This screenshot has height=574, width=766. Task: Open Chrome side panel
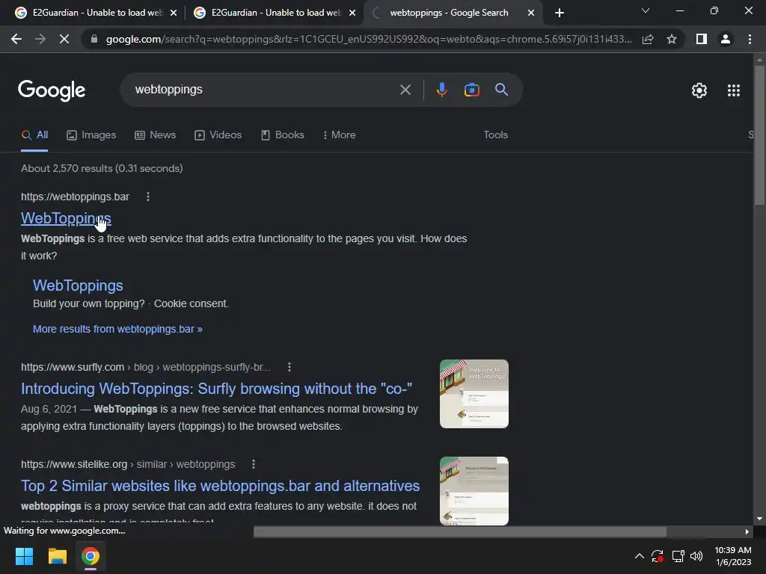click(x=702, y=39)
